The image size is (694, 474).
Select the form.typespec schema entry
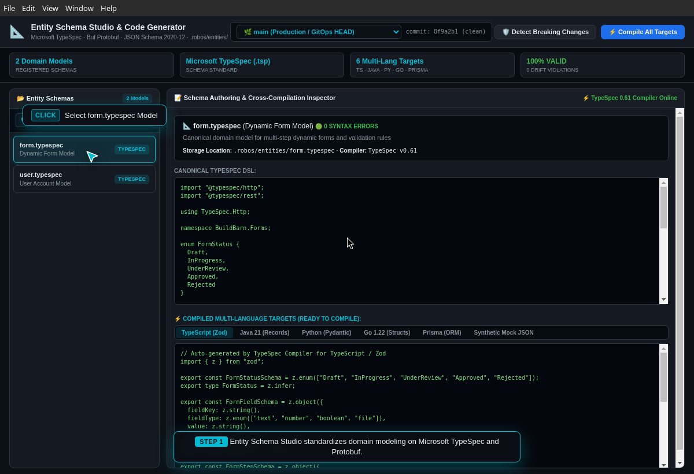(84, 149)
